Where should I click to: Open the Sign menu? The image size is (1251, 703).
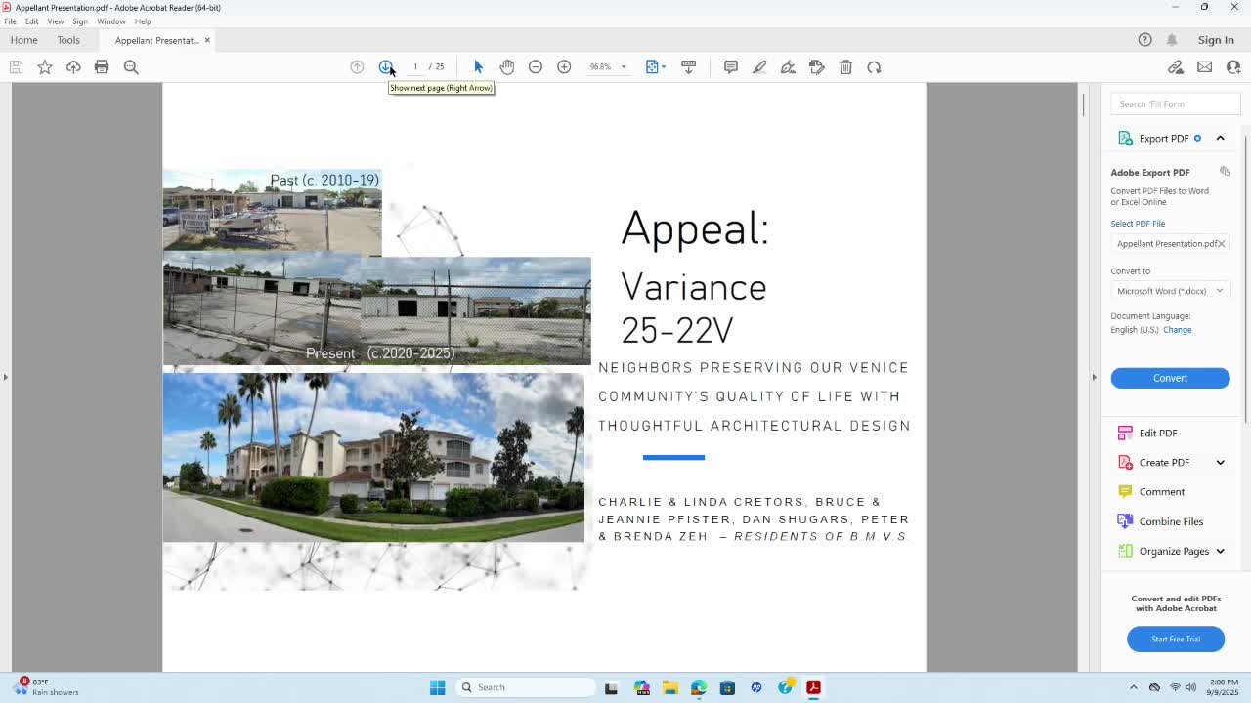coord(80,21)
